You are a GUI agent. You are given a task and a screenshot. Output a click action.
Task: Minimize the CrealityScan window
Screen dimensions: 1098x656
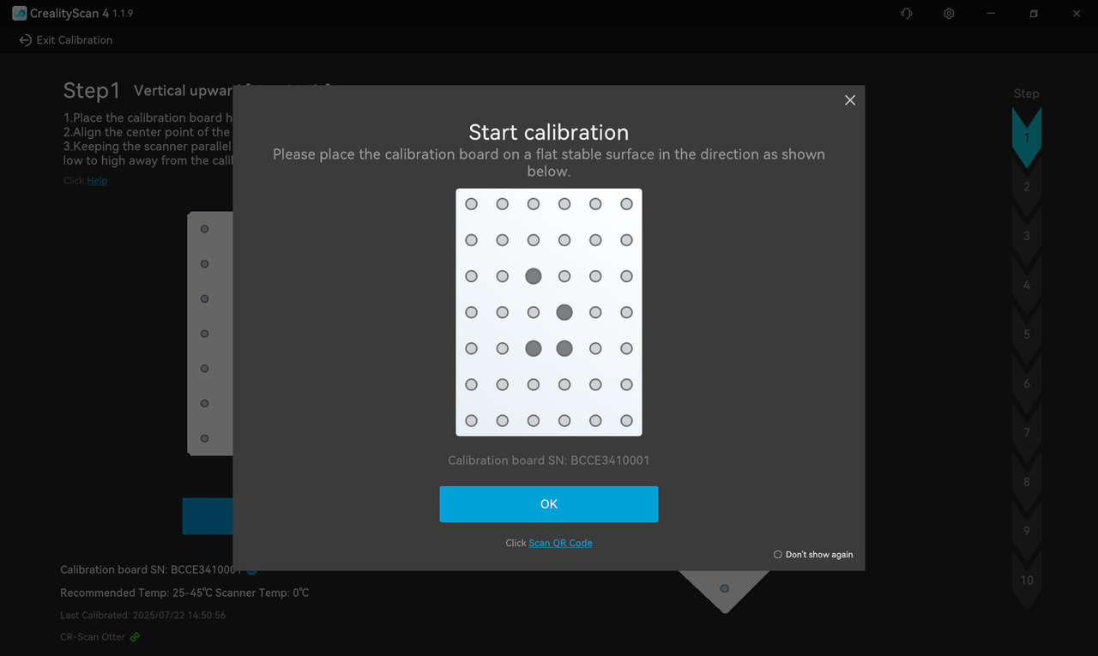pos(992,14)
